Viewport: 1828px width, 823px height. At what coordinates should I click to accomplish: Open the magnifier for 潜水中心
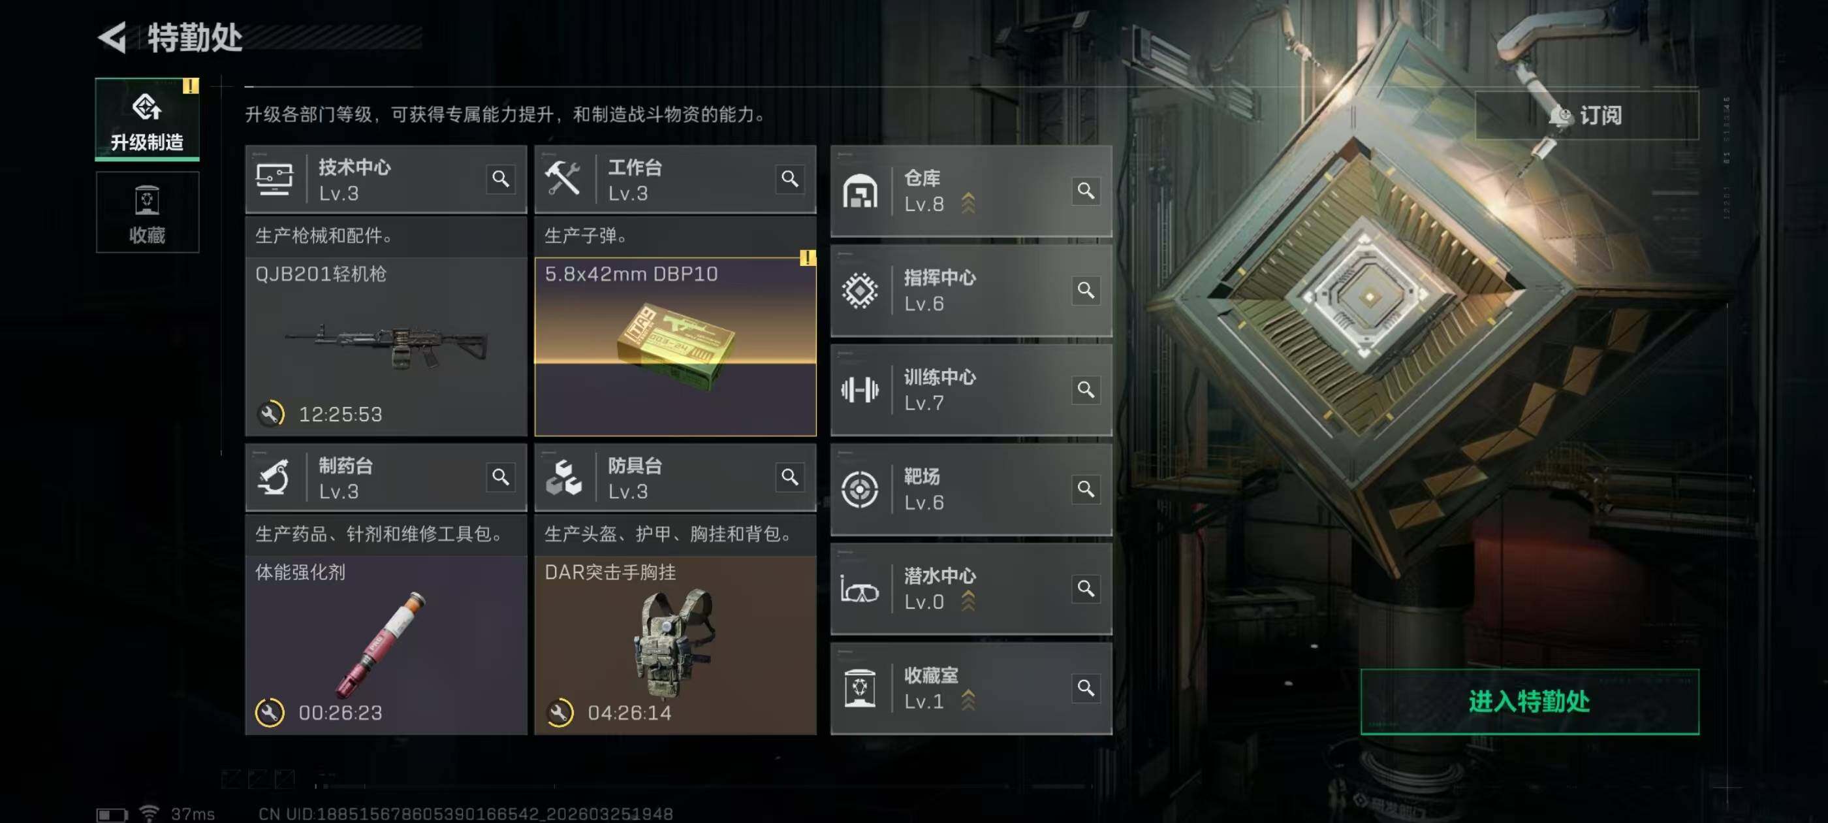pyautogui.click(x=1086, y=588)
